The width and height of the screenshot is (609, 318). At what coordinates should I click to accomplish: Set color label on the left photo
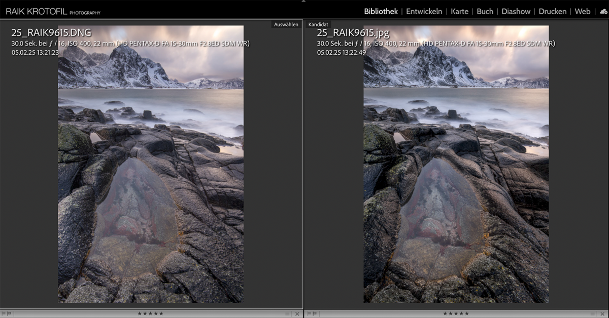point(288,314)
